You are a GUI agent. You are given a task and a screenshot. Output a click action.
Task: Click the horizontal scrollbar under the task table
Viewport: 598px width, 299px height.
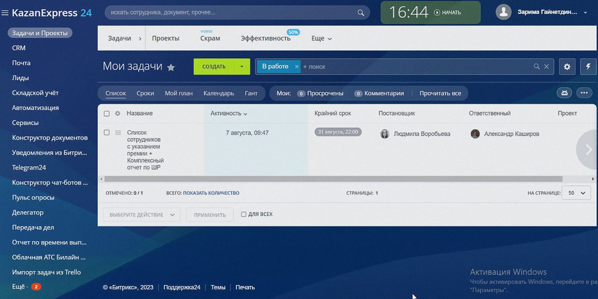333,179
